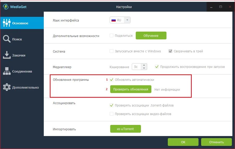Switch to the Закачки tab label
Screen dimensions: 235x149
19,55
